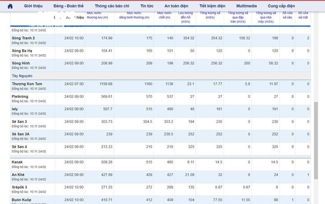325x204 pixels.
Task: Click the Pleikrông reservoir name
Action: 20,96
